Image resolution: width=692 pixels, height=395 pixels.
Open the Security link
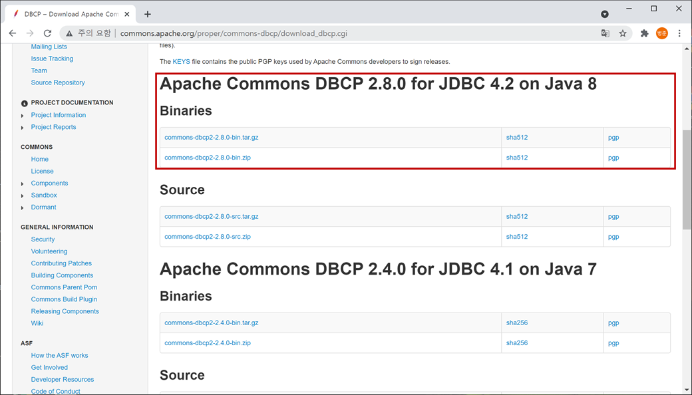pos(43,239)
